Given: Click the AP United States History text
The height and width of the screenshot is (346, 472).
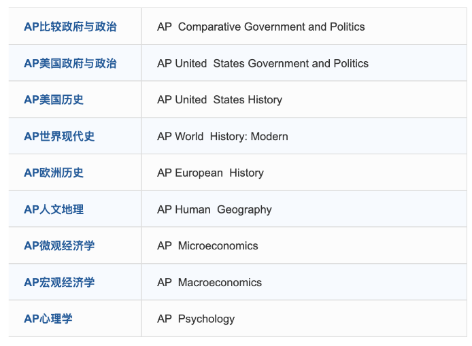Looking at the screenshot, I should coord(219,100).
